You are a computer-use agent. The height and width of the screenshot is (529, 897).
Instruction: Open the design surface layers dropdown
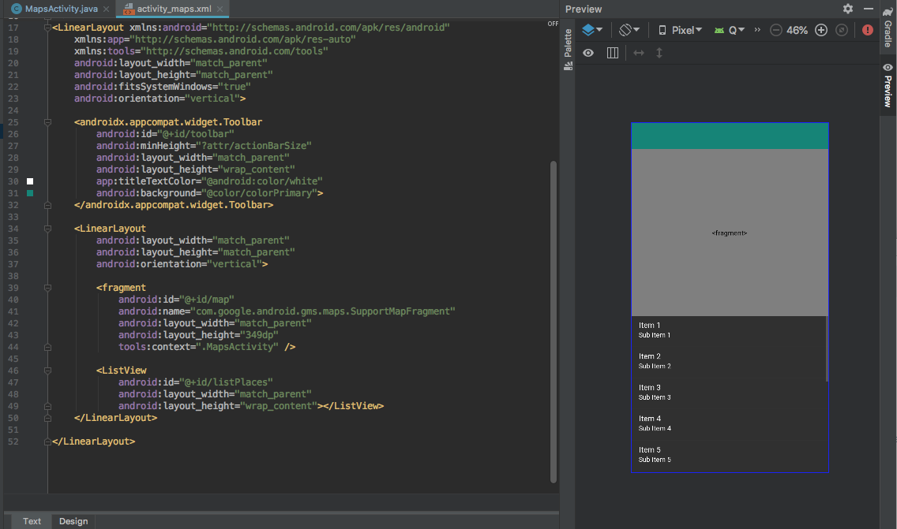pos(592,30)
